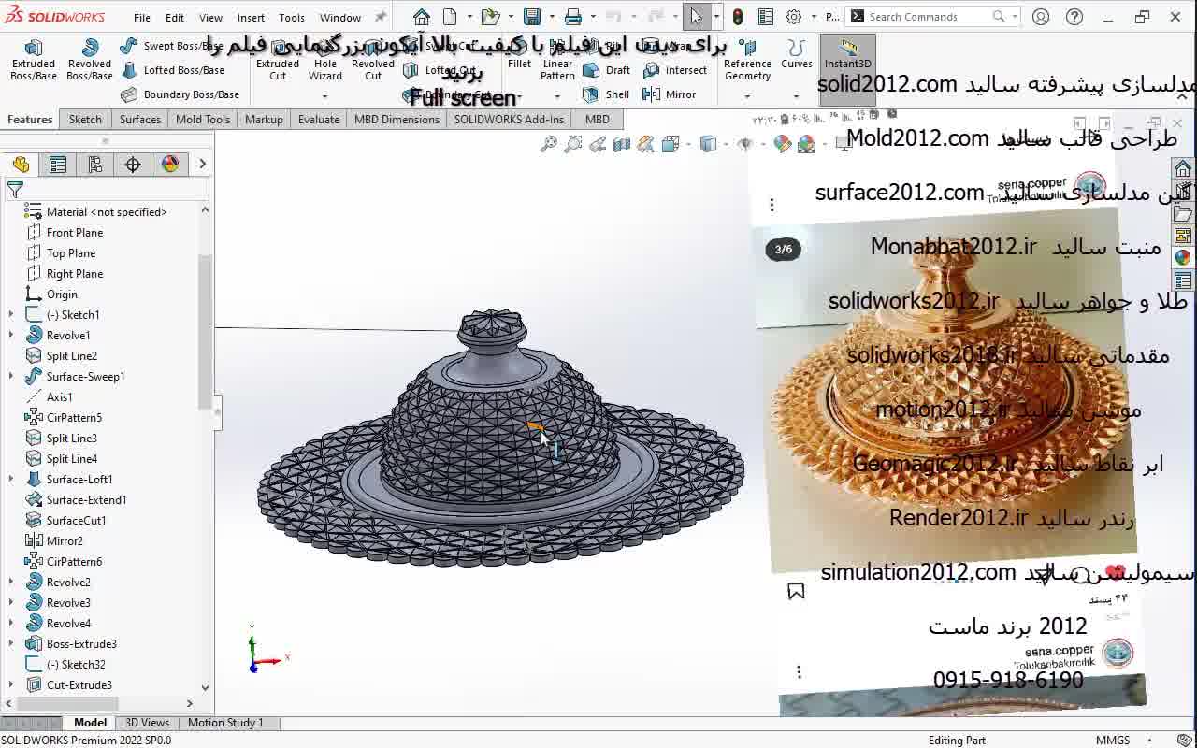Click the Section View icon
The height and width of the screenshot is (748, 1197).
click(x=622, y=144)
